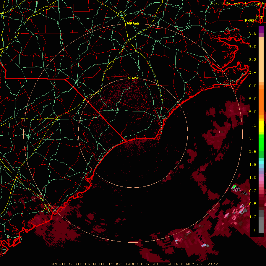Screen dimensions: 266x266
Task: Click the 7.4 scale value
Action: 253,73
